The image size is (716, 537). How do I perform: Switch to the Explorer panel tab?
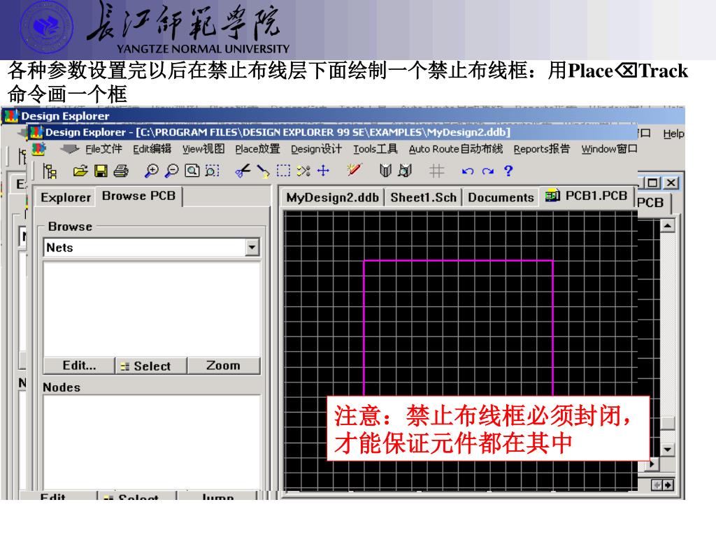tap(65, 197)
